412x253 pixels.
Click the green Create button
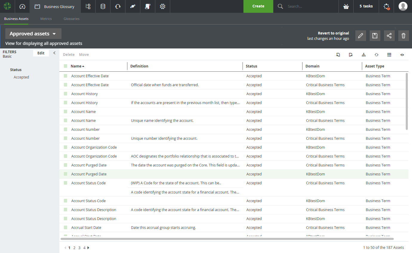coord(258,6)
